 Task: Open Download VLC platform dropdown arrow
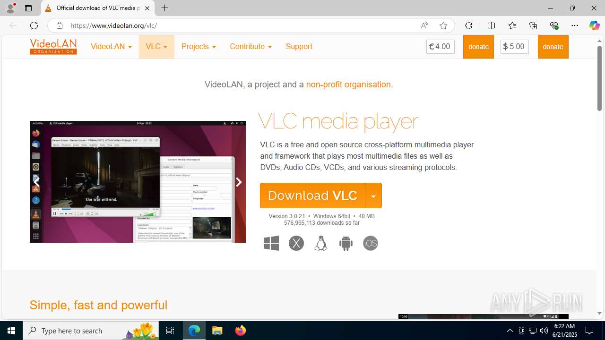click(x=373, y=195)
